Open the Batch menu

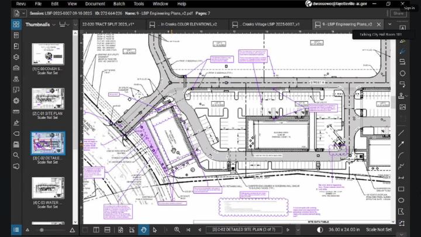(119, 4)
